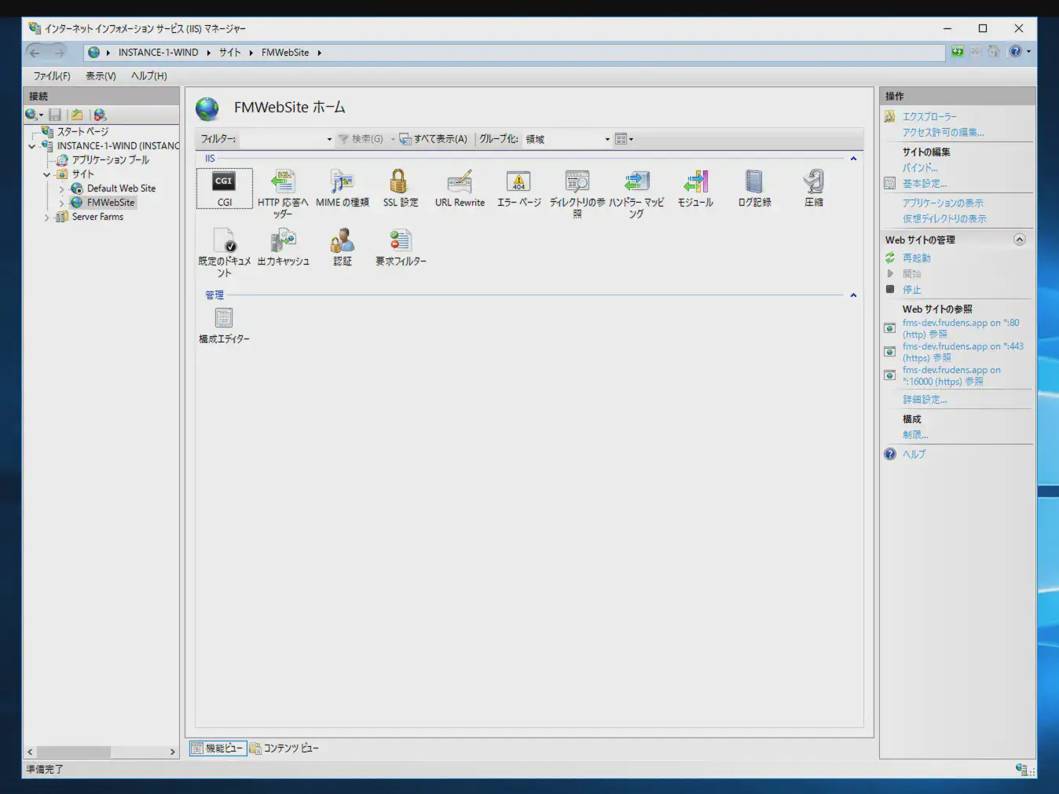1059x794 pixels.
Task: Open the 表示(V) menu
Action: point(101,76)
